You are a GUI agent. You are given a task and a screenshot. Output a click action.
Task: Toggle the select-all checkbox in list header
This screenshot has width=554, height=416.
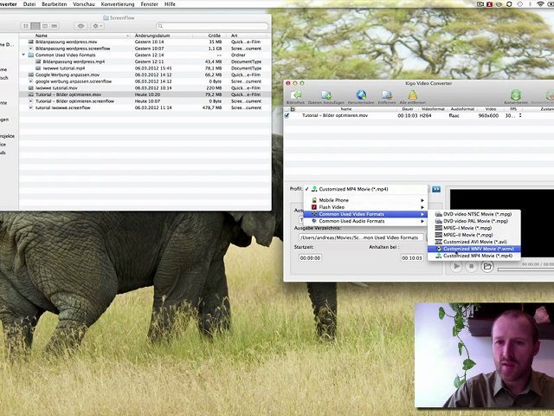[287, 108]
